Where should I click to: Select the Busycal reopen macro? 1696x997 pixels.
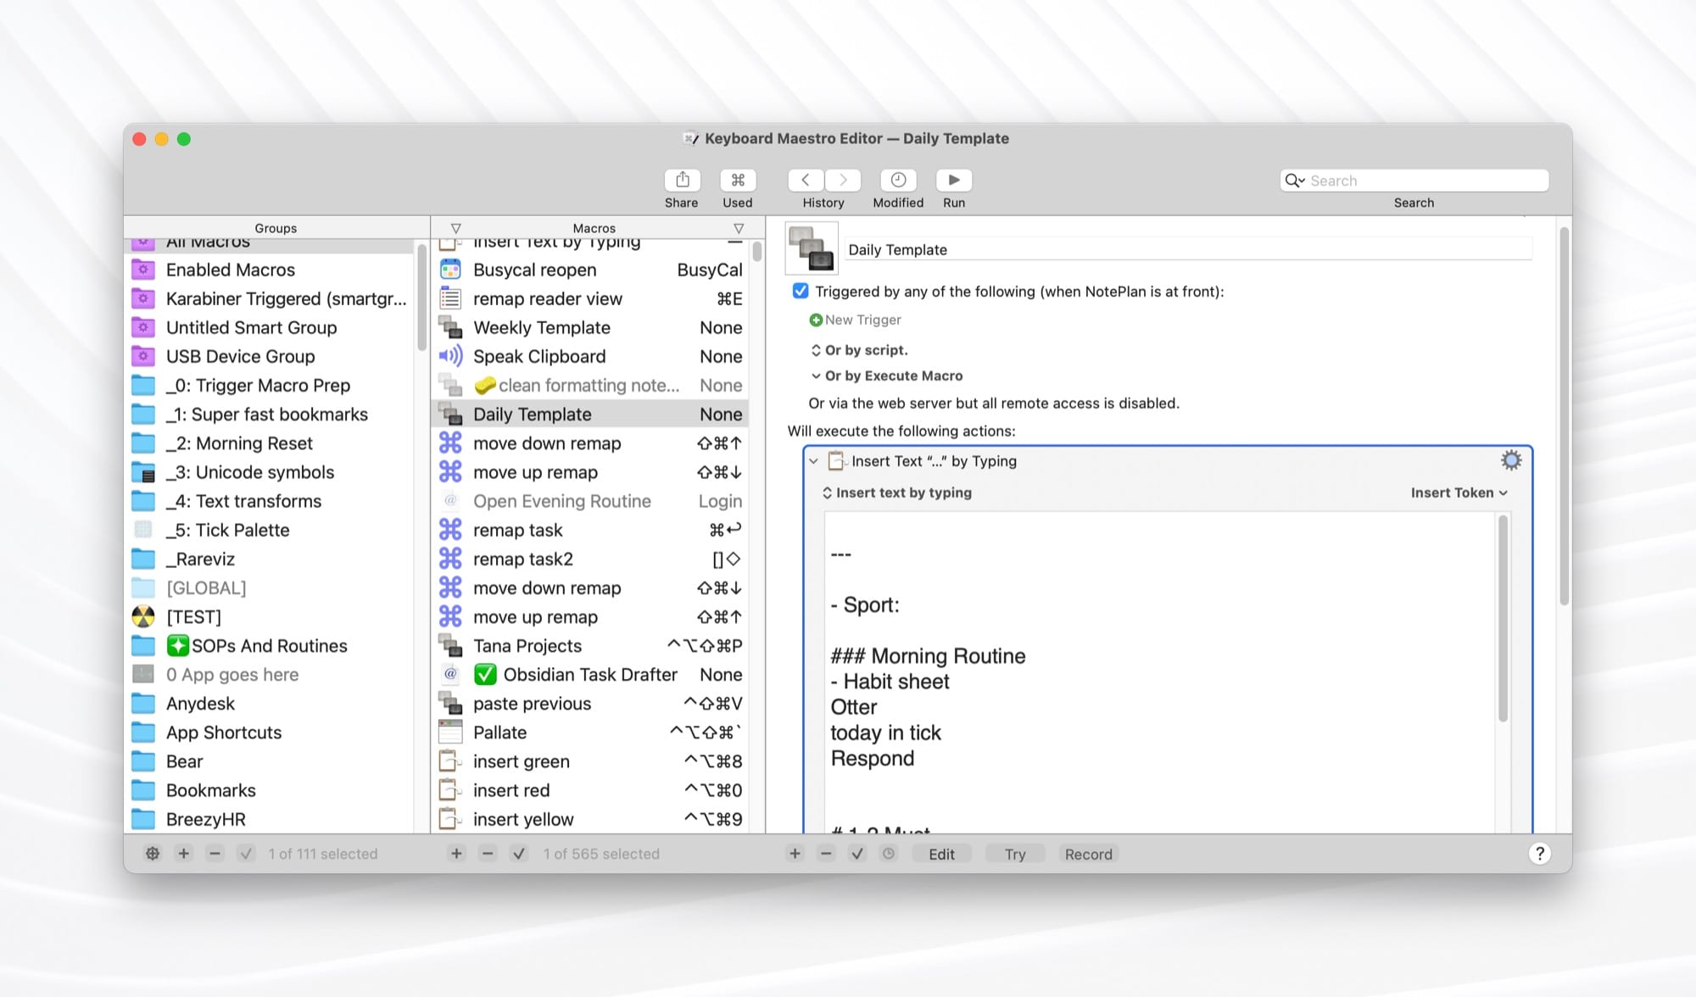[x=592, y=270]
